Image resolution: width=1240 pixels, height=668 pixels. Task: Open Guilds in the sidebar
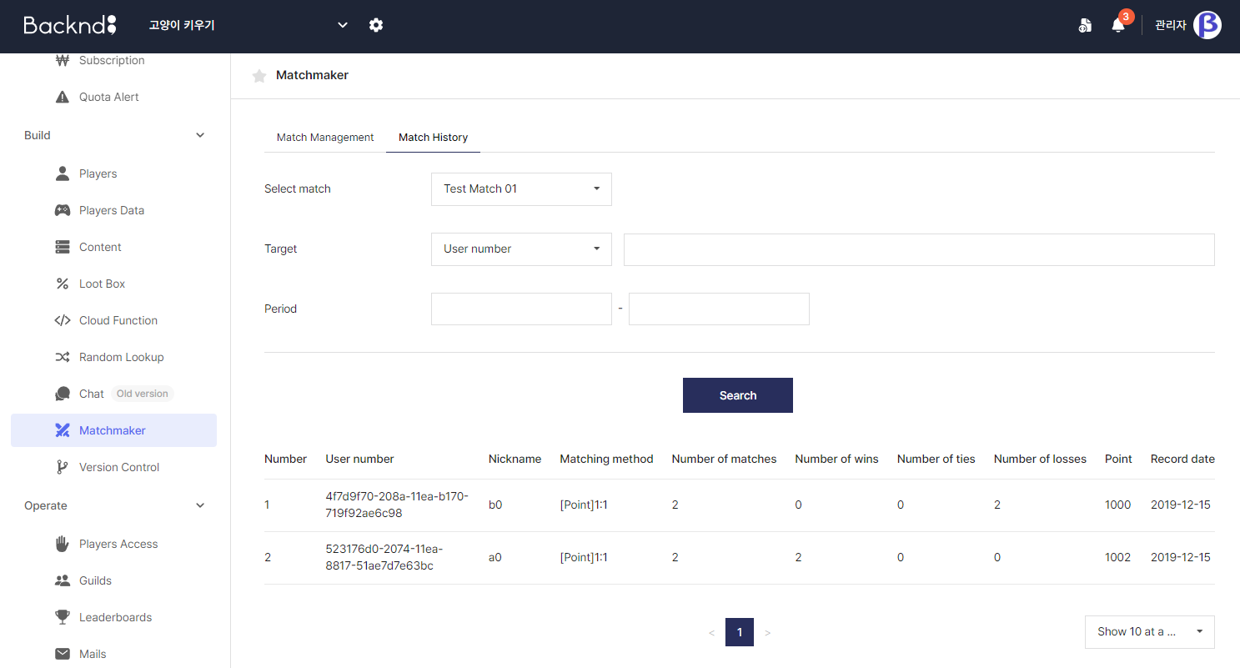(x=113, y=580)
